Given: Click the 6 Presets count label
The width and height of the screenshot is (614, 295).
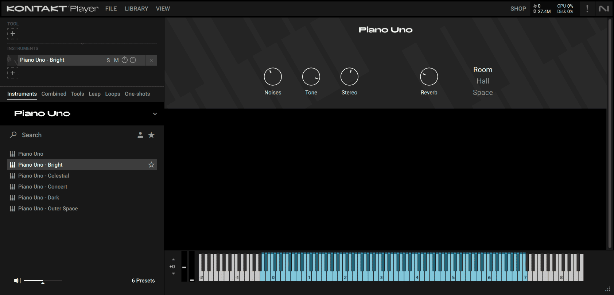Looking at the screenshot, I should click(x=143, y=280).
